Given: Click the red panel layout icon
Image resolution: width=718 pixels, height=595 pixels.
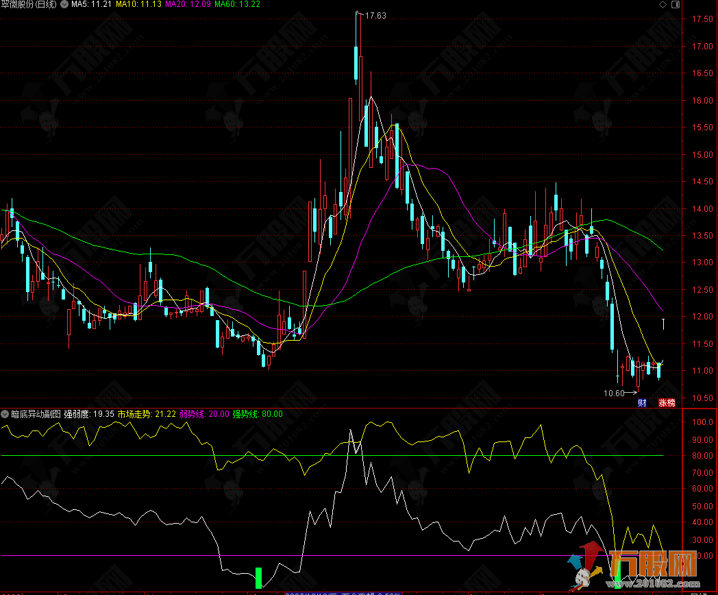Looking at the screenshot, I should click(677, 5).
